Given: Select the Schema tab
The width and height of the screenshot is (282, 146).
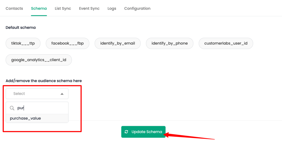Looking at the screenshot, I should 39,8.
